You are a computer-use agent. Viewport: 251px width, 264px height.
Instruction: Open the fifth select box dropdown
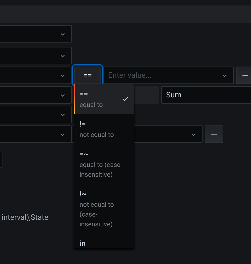tap(63, 115)
